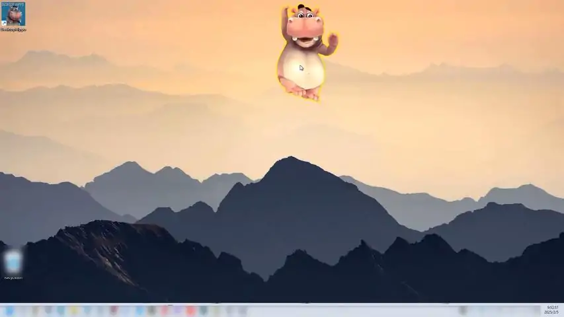
Task: Open the taskbar clock showing 9:52
Action: tap(551, 308)
